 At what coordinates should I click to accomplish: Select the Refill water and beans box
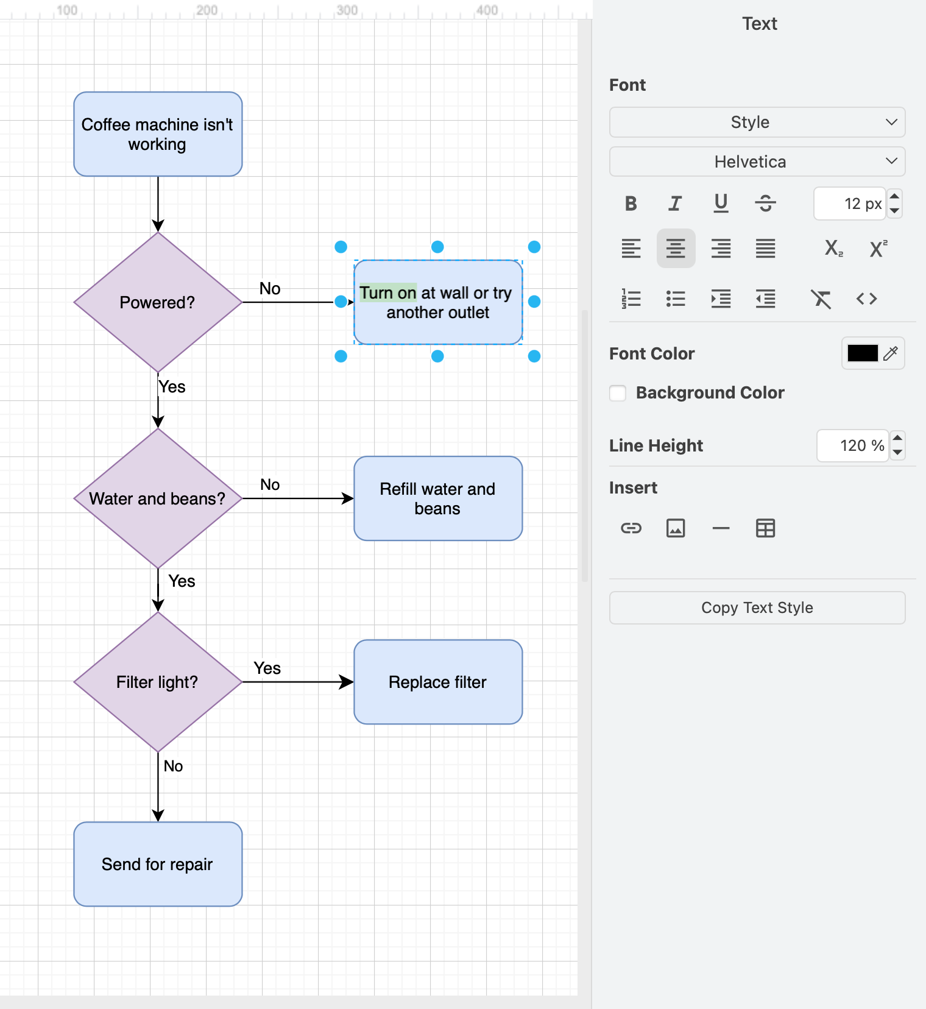pyautogui.click(x=438, y=498)
